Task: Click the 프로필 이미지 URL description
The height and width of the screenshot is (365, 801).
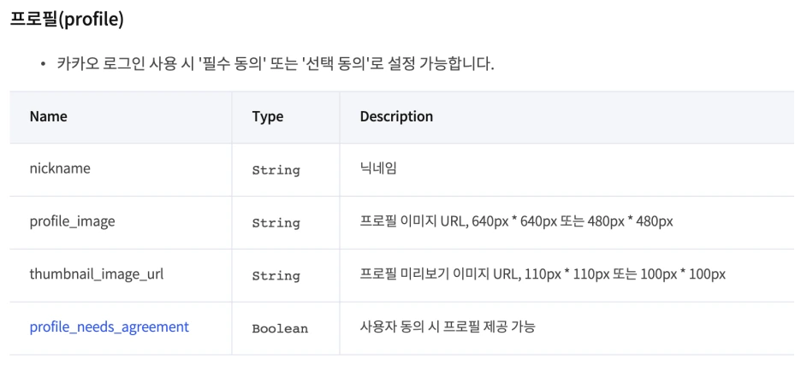Action: (x=516, y=222)
